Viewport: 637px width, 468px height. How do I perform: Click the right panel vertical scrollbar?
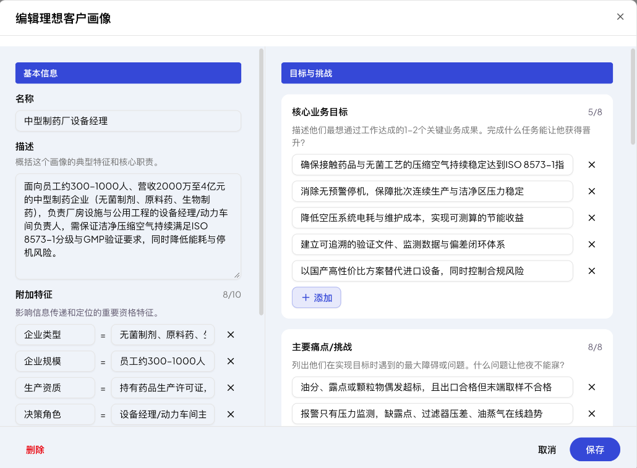633,96
